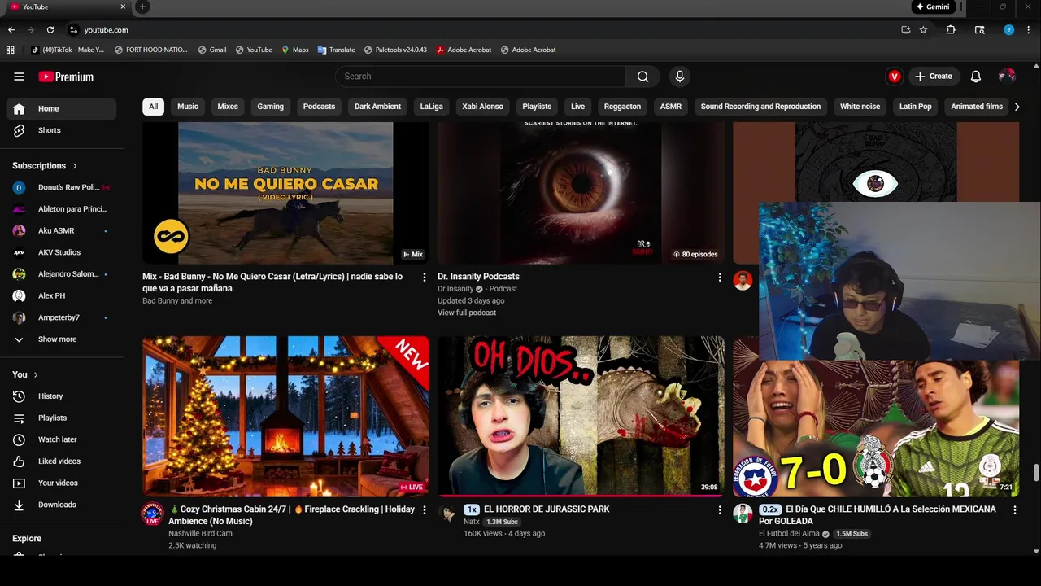1041x586 pixels.
Task: Select the Reggaeton filter chip
Action: click(x=622, y=107)
